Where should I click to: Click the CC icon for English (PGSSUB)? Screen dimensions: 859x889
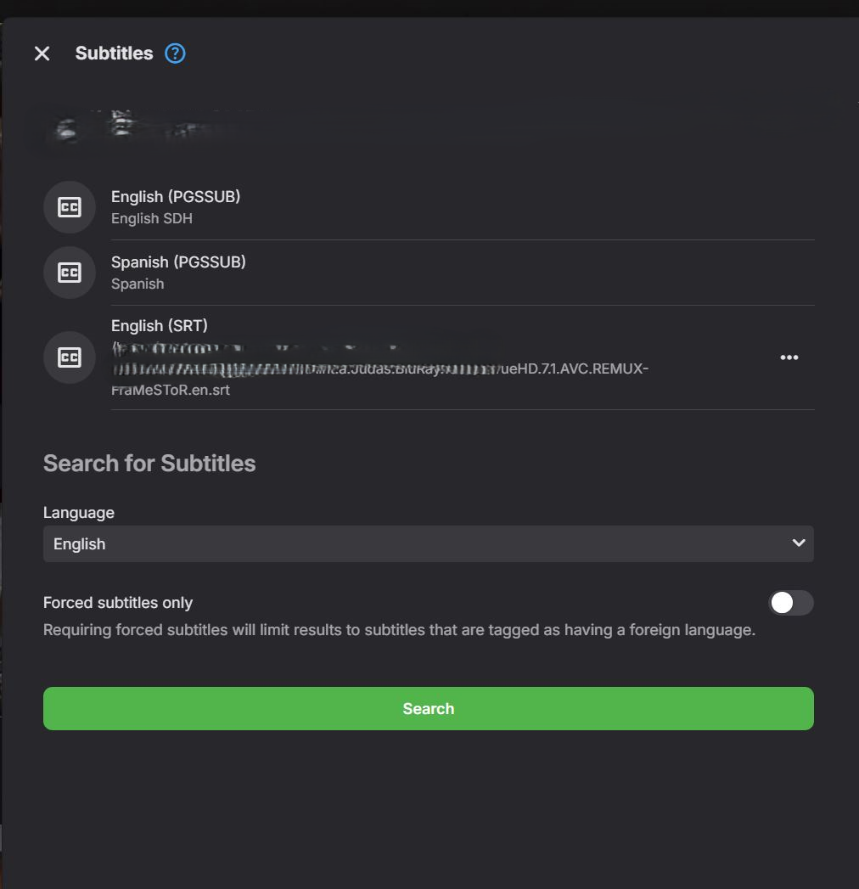coord(70,207)
